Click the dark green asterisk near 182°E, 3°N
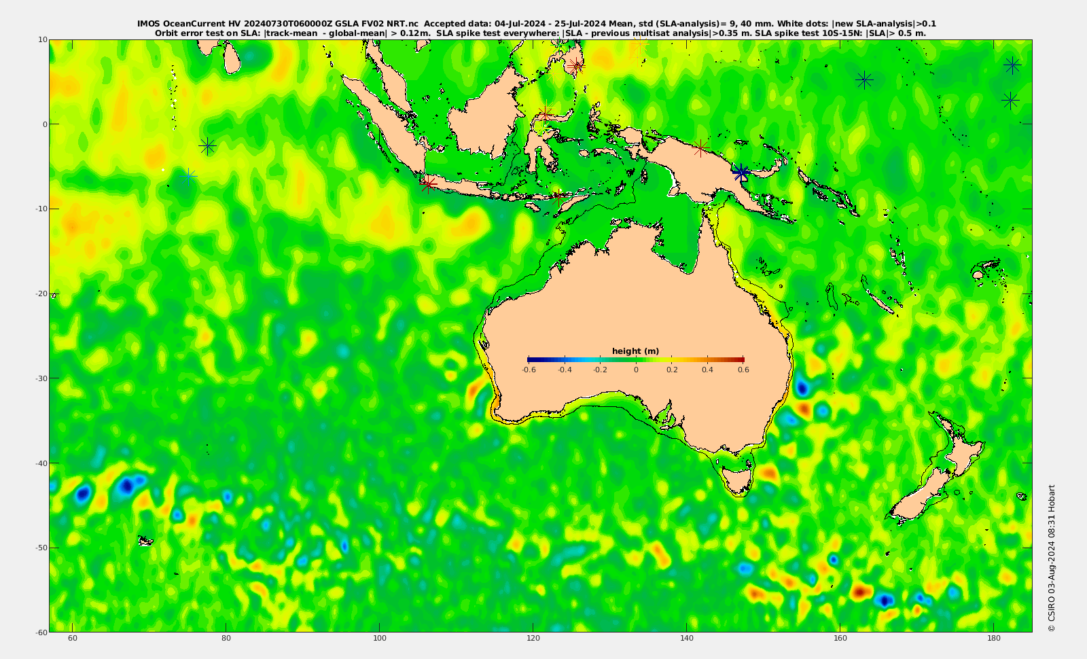This screenshot has width=1087, height=659. [1010, 101]
